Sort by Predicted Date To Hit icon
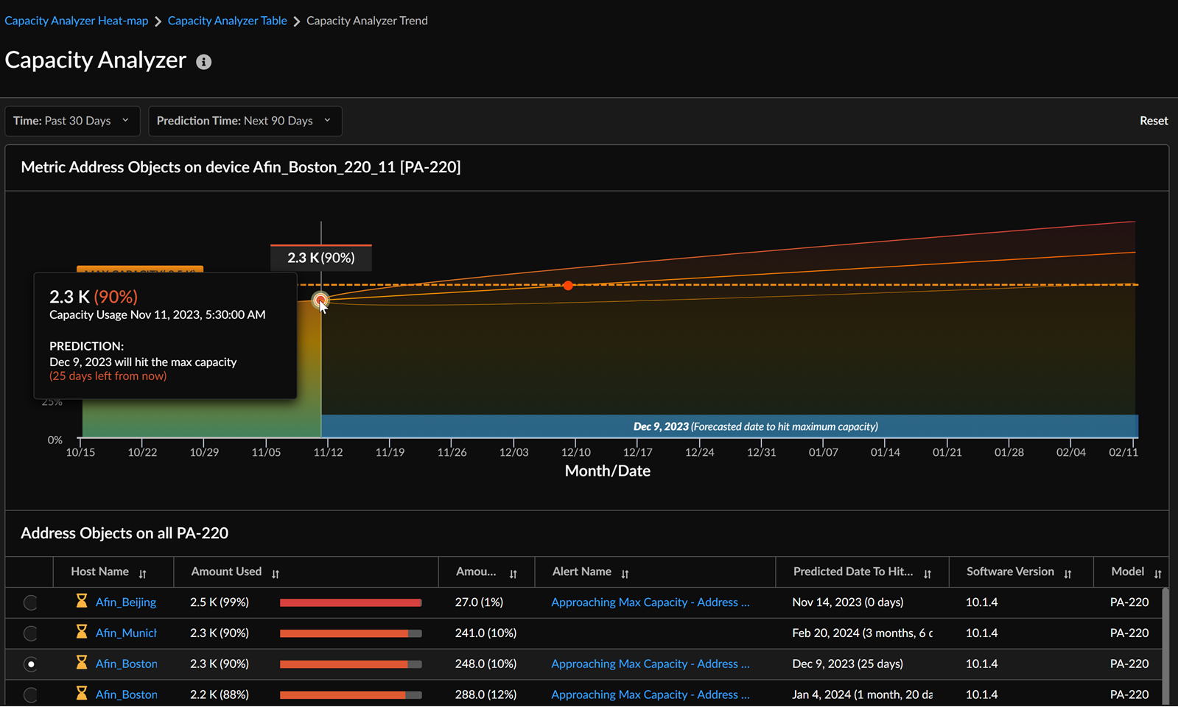 click(x=928, y=574)
